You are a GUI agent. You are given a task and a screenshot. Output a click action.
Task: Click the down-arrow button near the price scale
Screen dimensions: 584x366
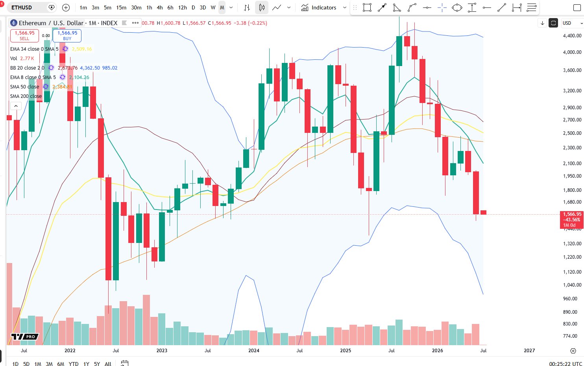[x=542, y=23]
